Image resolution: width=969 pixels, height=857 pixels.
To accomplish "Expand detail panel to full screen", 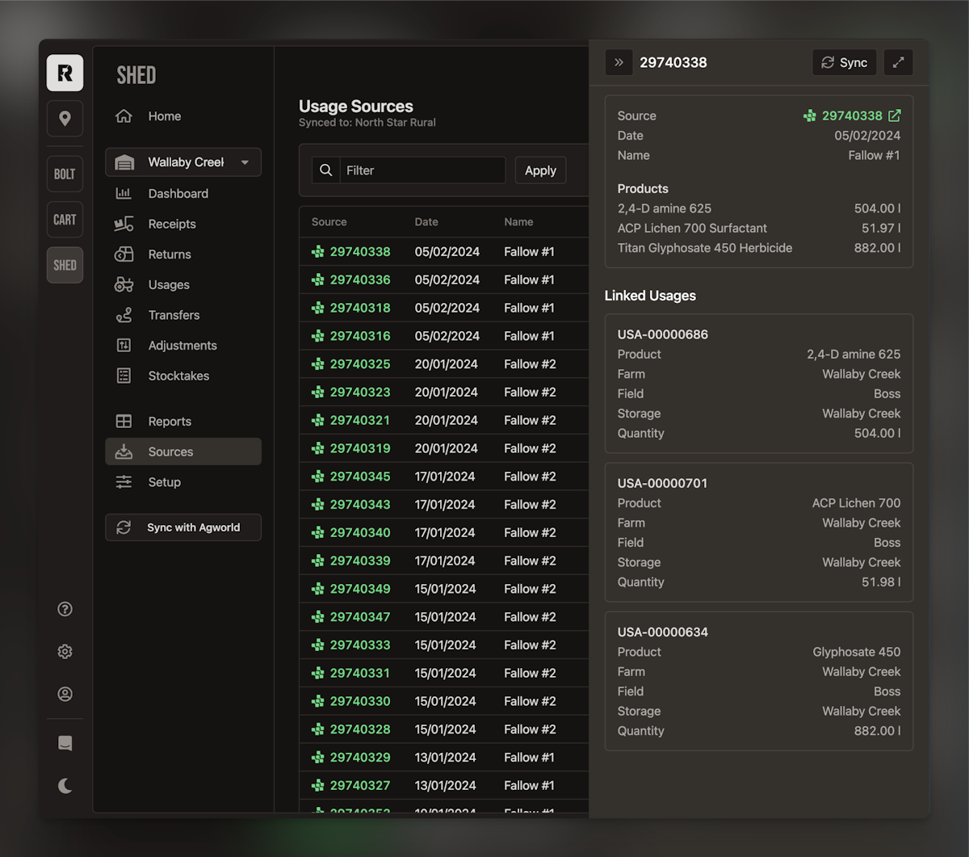I will [x=898, y=62].
